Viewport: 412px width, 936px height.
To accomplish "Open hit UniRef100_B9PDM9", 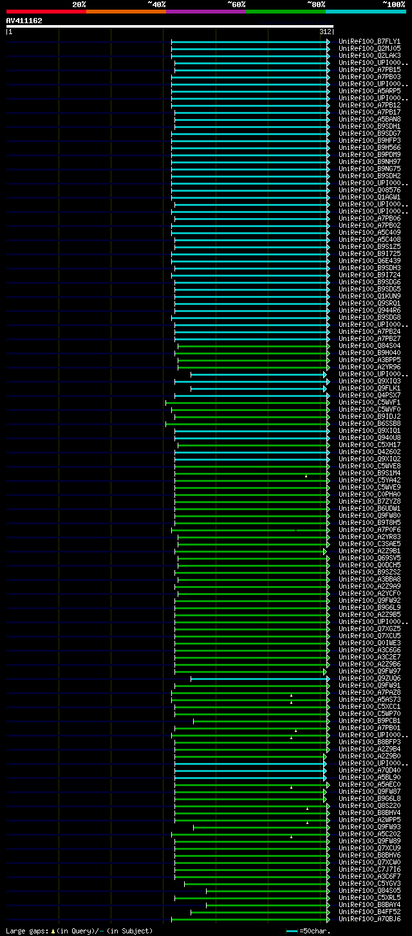I will pos(370,155).
